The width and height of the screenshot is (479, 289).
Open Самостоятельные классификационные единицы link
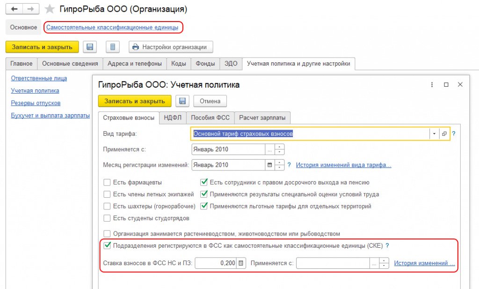(x=112, y=28)
